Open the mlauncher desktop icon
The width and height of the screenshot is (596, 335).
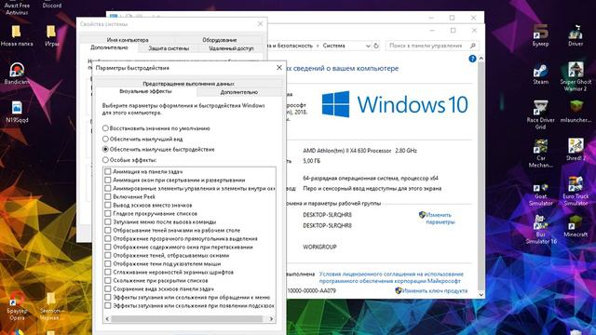(576, 112)
